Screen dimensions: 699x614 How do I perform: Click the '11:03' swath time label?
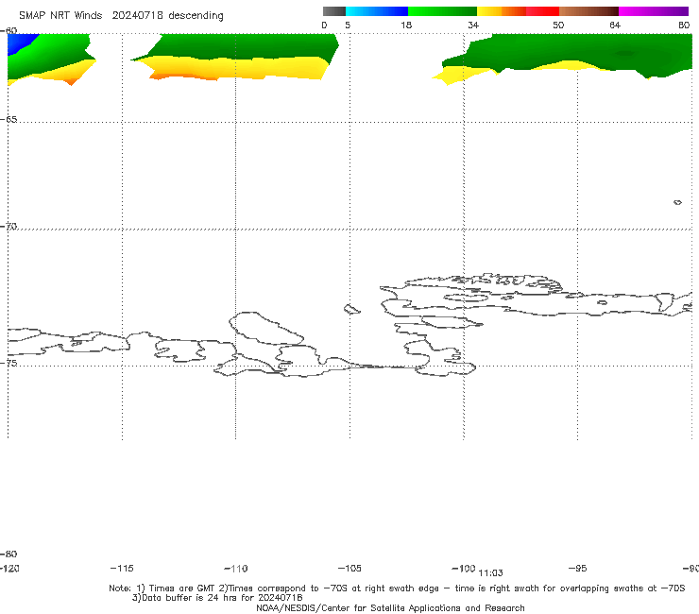pos(490,573)
